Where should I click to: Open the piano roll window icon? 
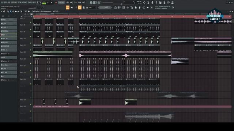(x=120, y=7)
